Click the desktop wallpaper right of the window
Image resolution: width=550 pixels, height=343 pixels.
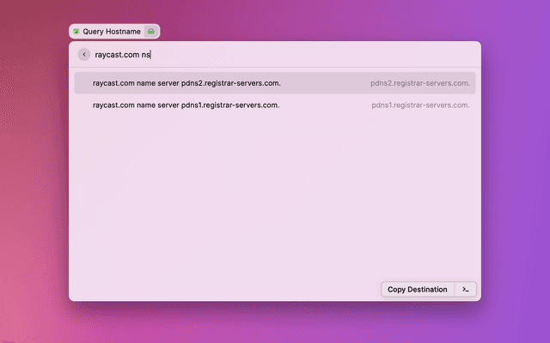516,171
